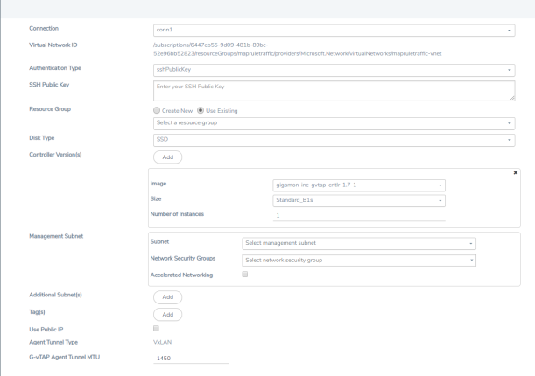
Task: Open the Disk Type SSD dropdown
Action: (x=334, y=140)
